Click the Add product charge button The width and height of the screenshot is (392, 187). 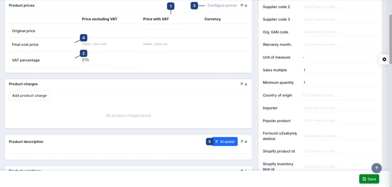pos(29,96)
